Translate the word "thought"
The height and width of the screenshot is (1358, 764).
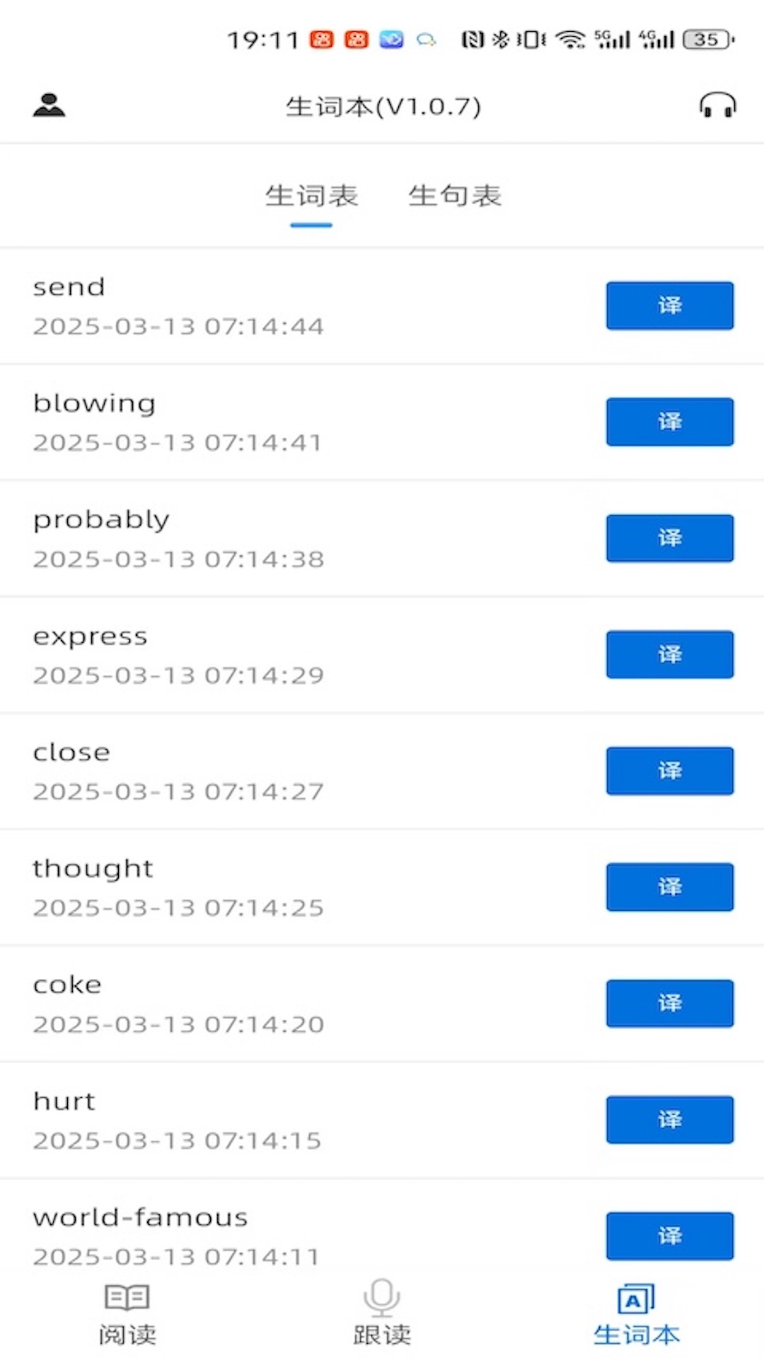(669, 887)
